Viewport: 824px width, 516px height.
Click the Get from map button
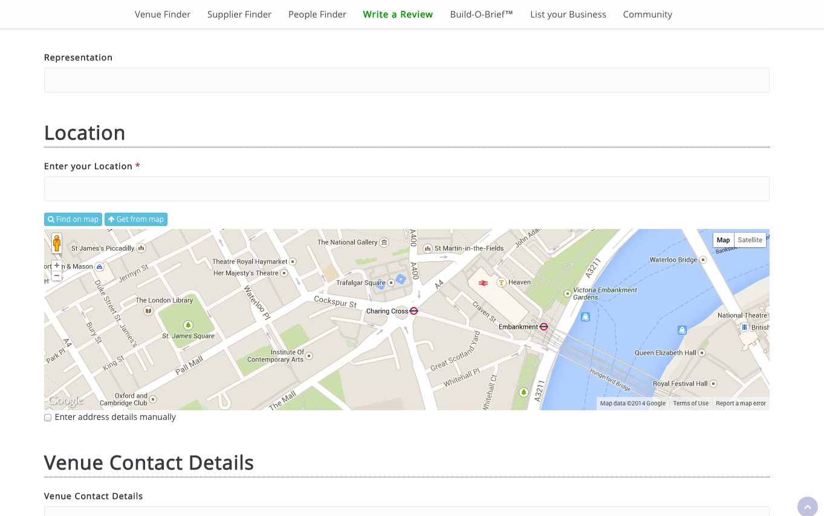[136, 219]
